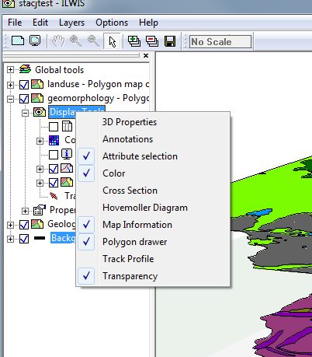Click the Entire Map toolbar icon

pos(18,40)
